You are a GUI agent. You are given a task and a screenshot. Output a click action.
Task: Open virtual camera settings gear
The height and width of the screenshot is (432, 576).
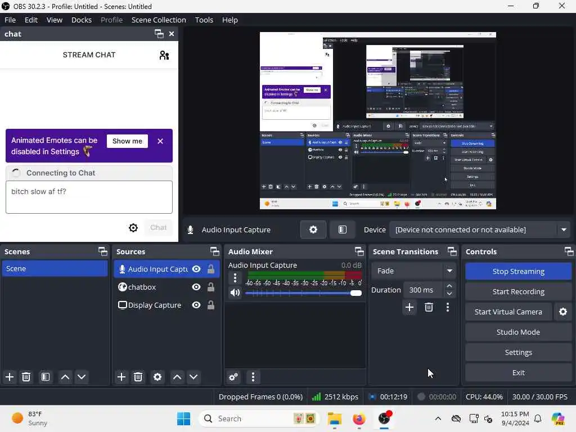tap(562, 312)
